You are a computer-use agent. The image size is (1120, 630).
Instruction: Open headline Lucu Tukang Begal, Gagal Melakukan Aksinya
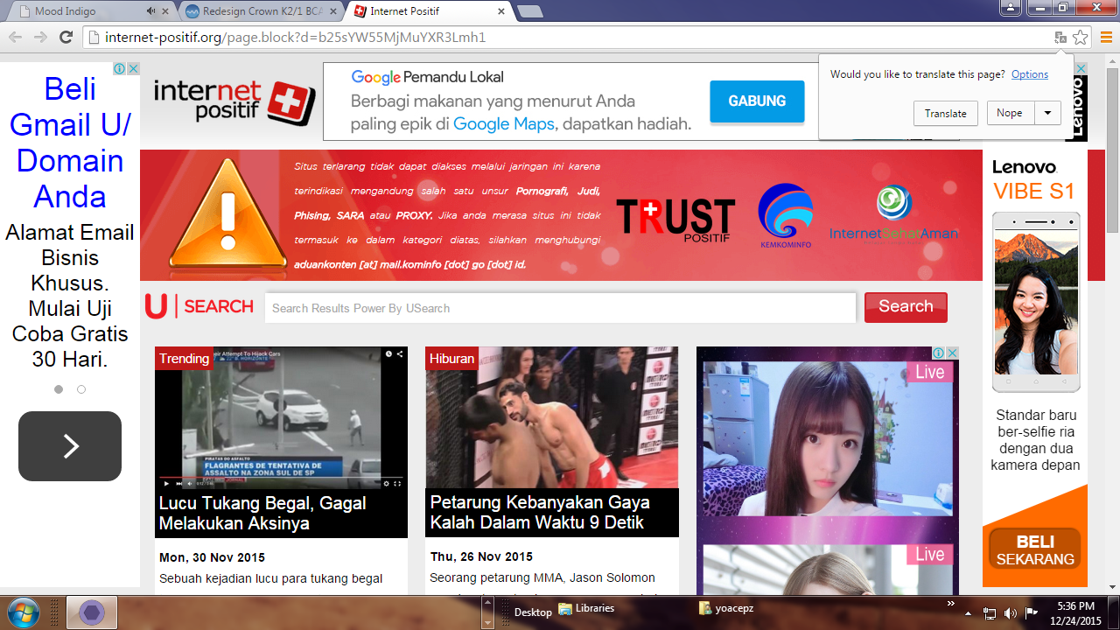[x=262, y=514]
